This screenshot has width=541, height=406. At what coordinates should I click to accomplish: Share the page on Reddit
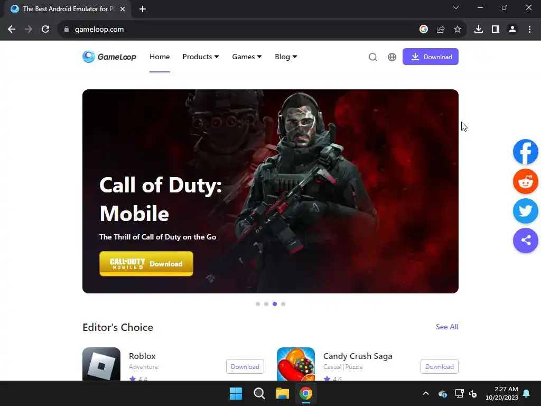coord(526,182)
